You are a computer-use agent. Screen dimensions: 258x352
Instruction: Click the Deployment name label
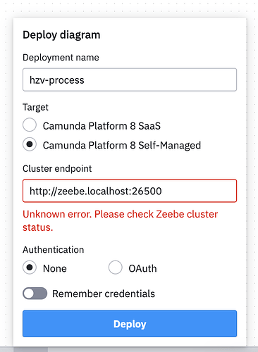61,58
